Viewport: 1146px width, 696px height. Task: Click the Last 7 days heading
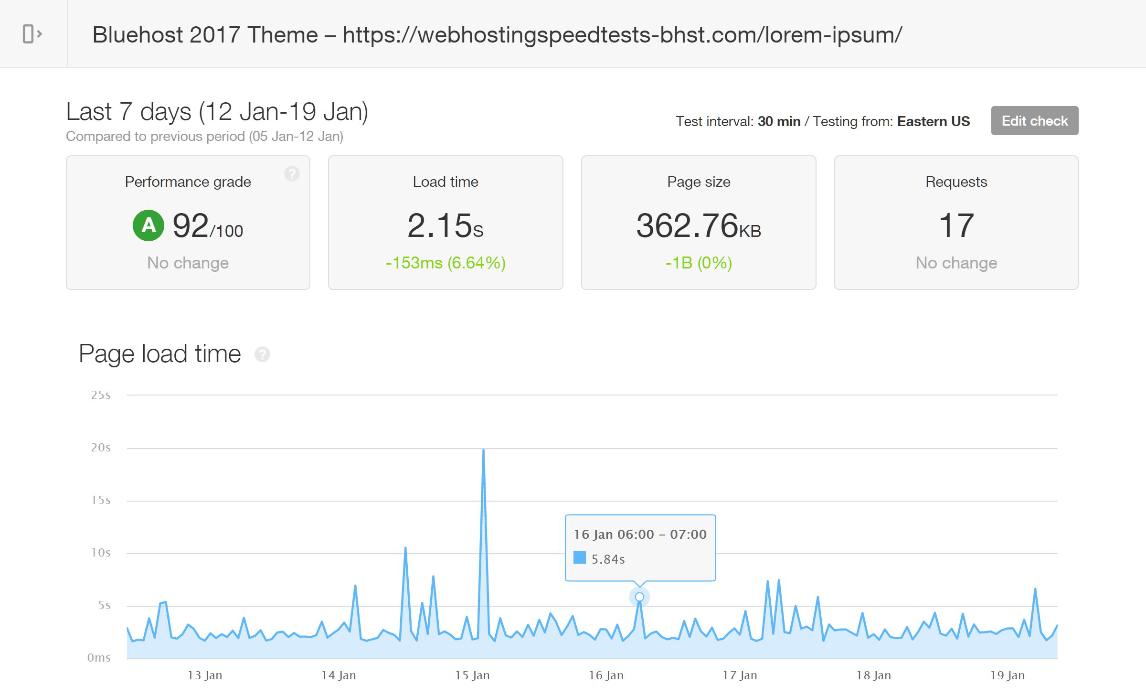tap(217, 111)
